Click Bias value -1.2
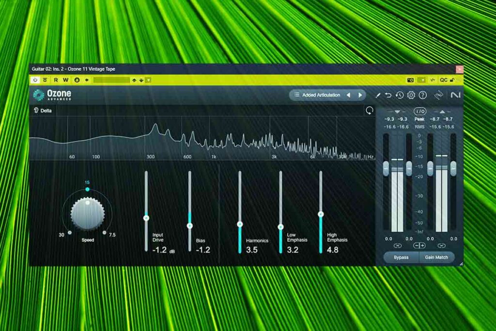Viewport: 496px width, 331px height. click(x=203, y=250)
